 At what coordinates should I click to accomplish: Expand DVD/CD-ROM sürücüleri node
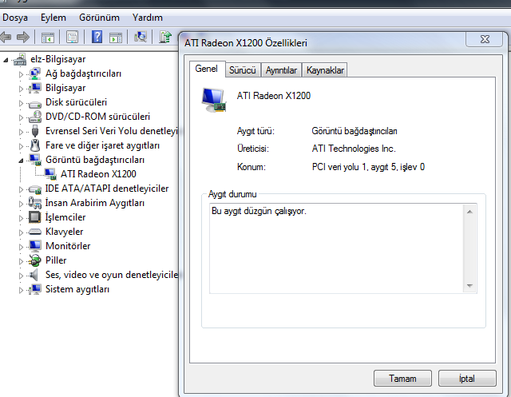click(x=22, y=117)
